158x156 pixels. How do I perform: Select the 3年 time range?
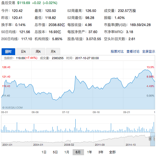pos(101,152)
